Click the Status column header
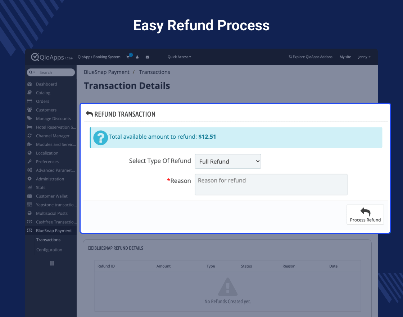403x317 pixels. (x=246, y=266)
